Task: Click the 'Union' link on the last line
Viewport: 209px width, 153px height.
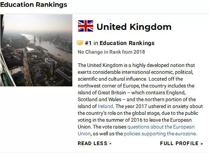Action: pyautogui.click(x=84, y=134)
